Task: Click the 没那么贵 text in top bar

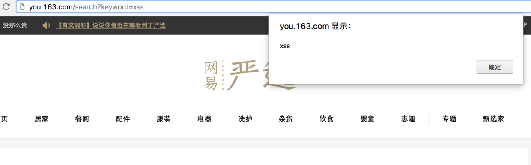Action: coord(15,25)
